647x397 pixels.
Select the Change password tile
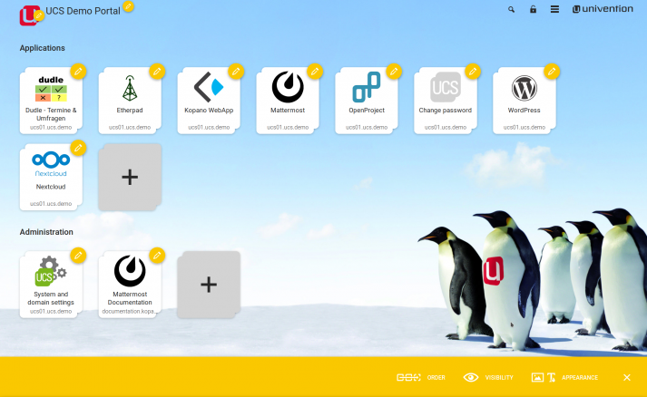446,101
